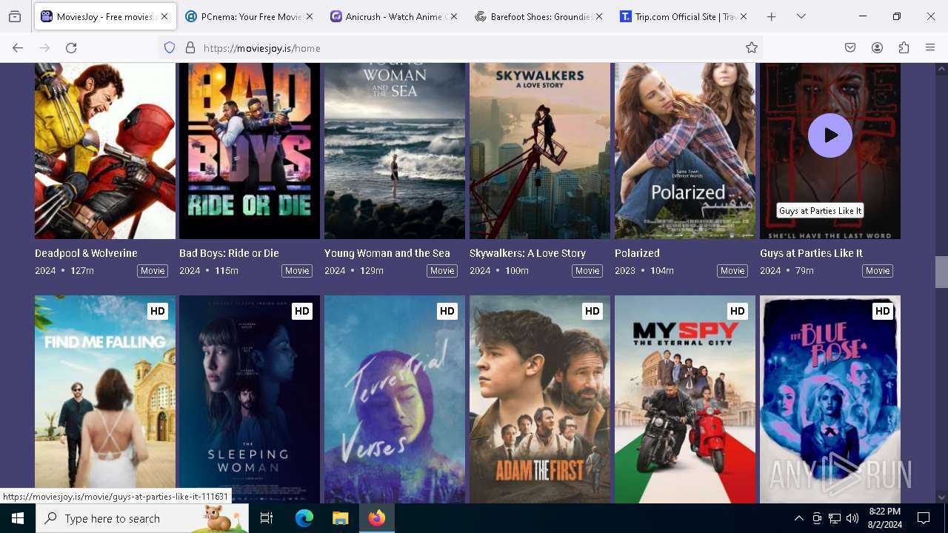The width and height of the screenshot is (948, 533).
Task: Click the URL address field
Action: tap(459, 47)
